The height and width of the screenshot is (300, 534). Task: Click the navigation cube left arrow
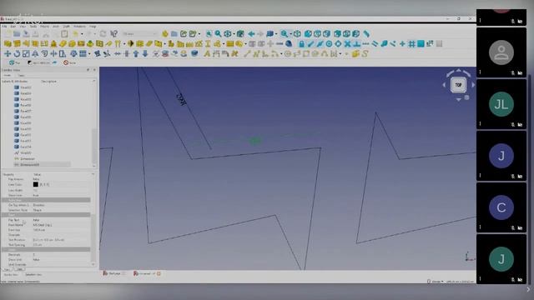pos(444,85)
